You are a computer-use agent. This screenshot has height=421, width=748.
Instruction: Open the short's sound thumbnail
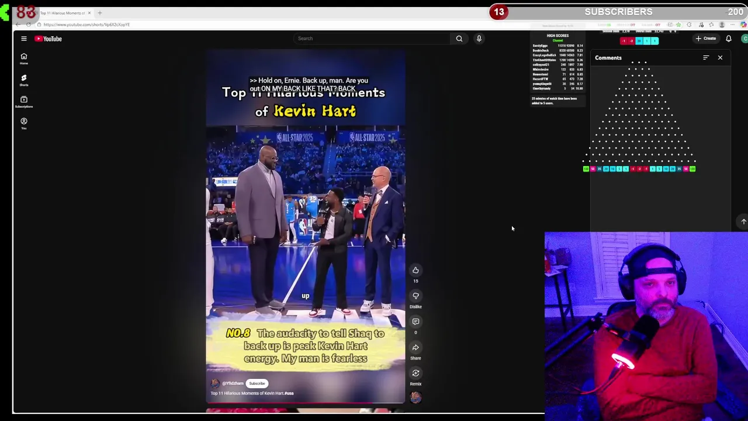415,398
